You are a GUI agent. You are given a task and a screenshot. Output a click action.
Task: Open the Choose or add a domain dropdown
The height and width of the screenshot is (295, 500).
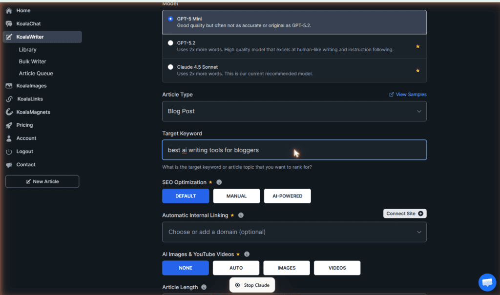point(294,232)
